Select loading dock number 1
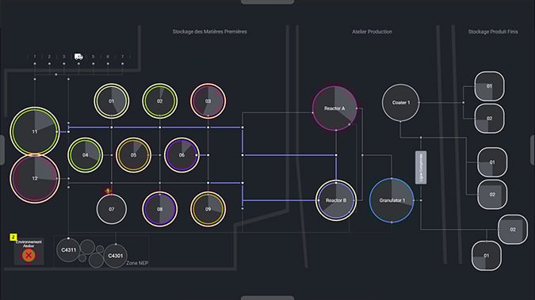The height and width of the screenshot is (300, 535). pyautogui.click(x=34, y=56)
